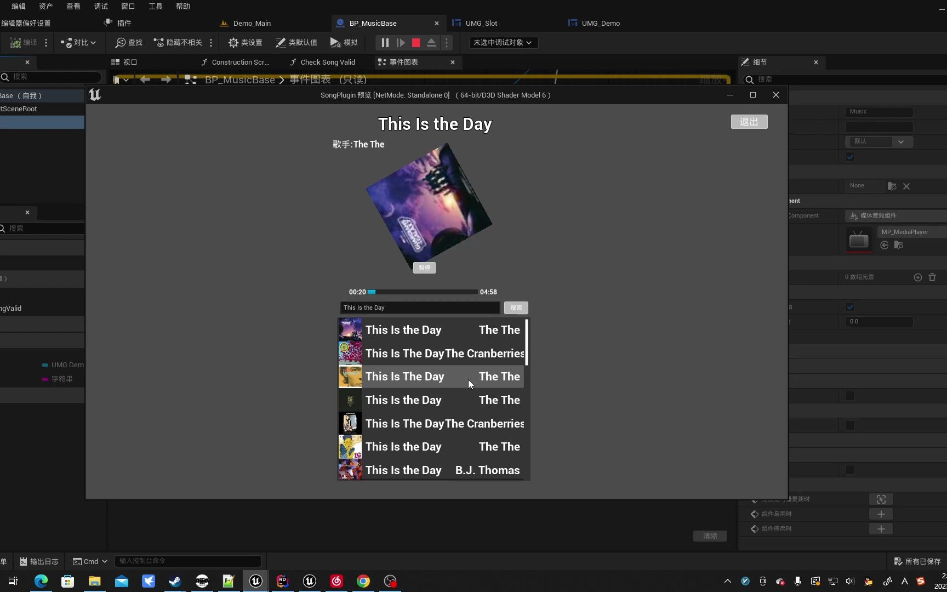Uncheck the checkbox below 默认 dropdown
This screenshot has width=947, height=592.
[x=850, y=157]
